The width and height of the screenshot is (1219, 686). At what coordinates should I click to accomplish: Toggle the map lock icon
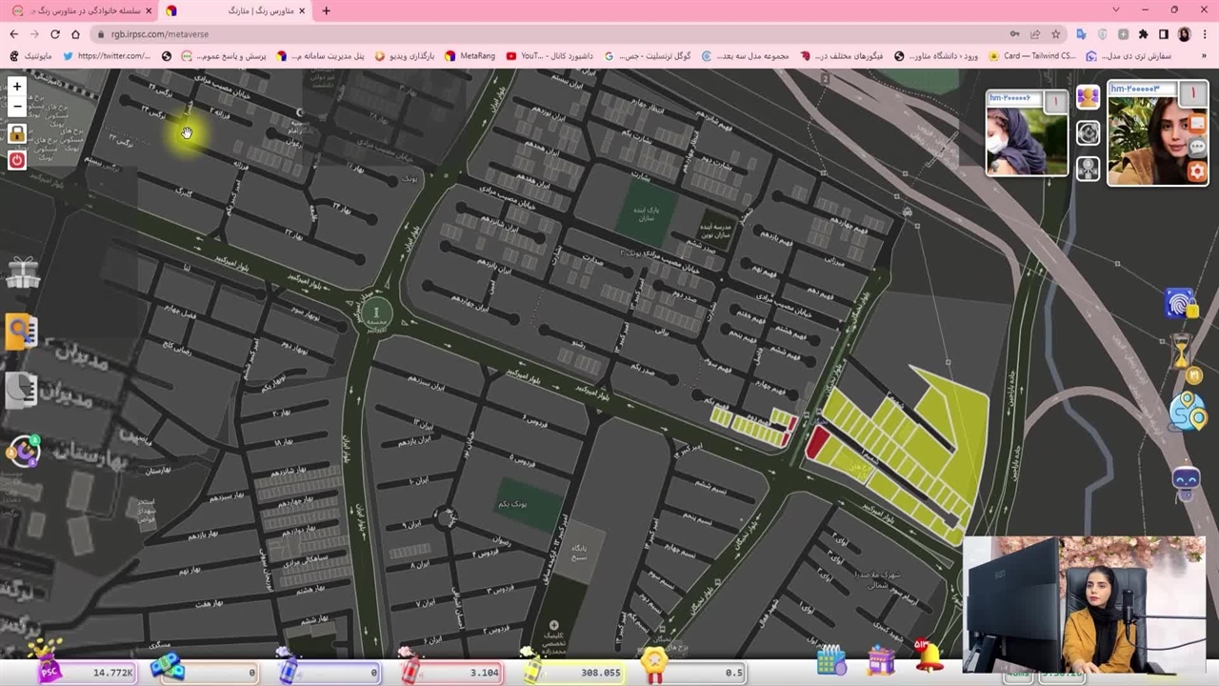pyautogui.click(x=16, y=134)
